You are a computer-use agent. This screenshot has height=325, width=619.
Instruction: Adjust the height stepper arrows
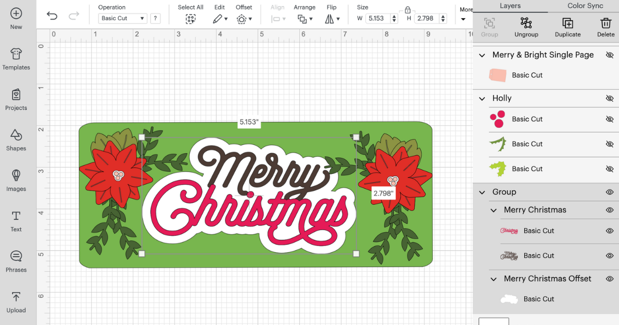pos(443,19)
